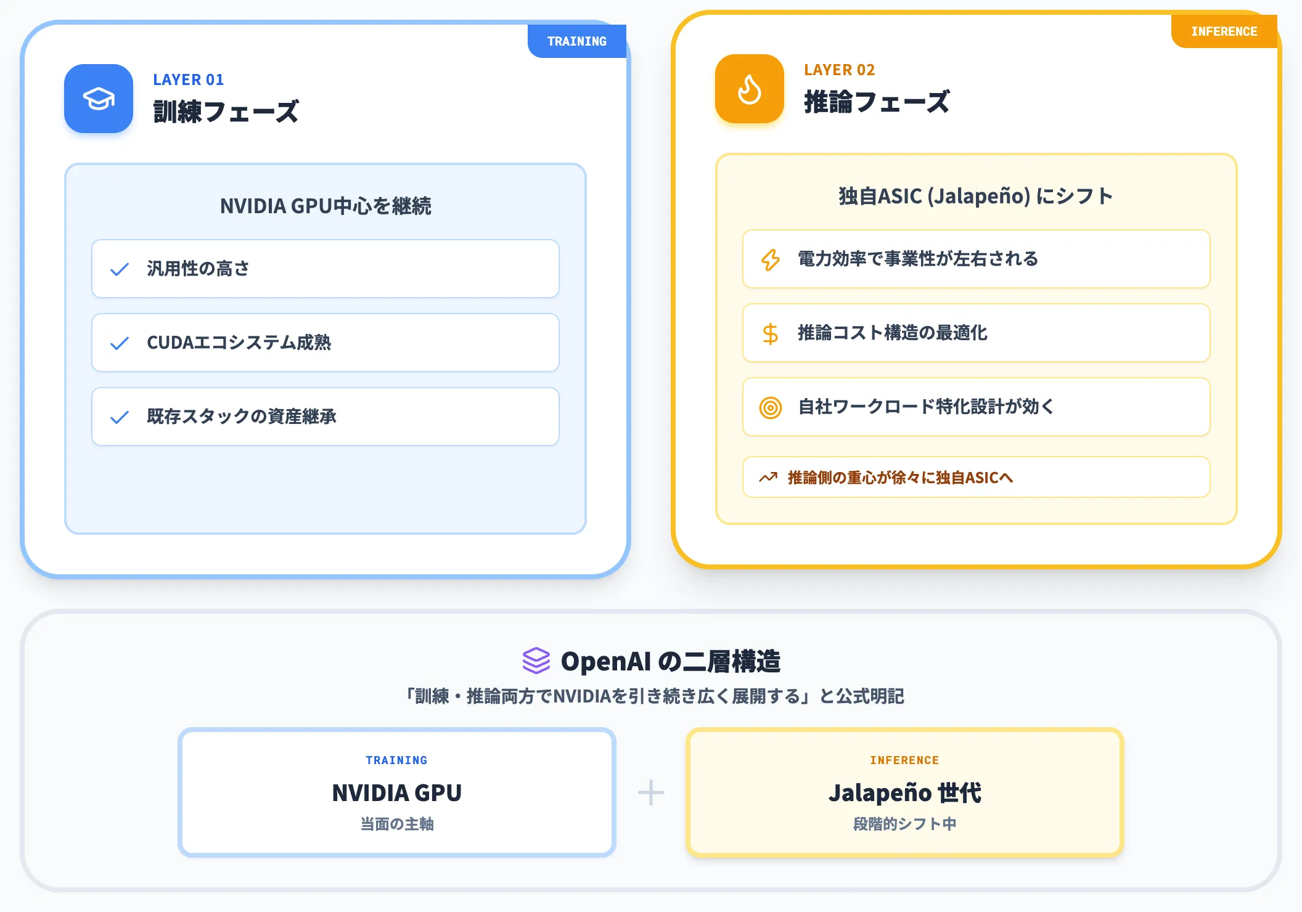1302x912 pixels.
Task: Click the 推論側の重心が徐々に独自ASICへ note
Action: 976,477
